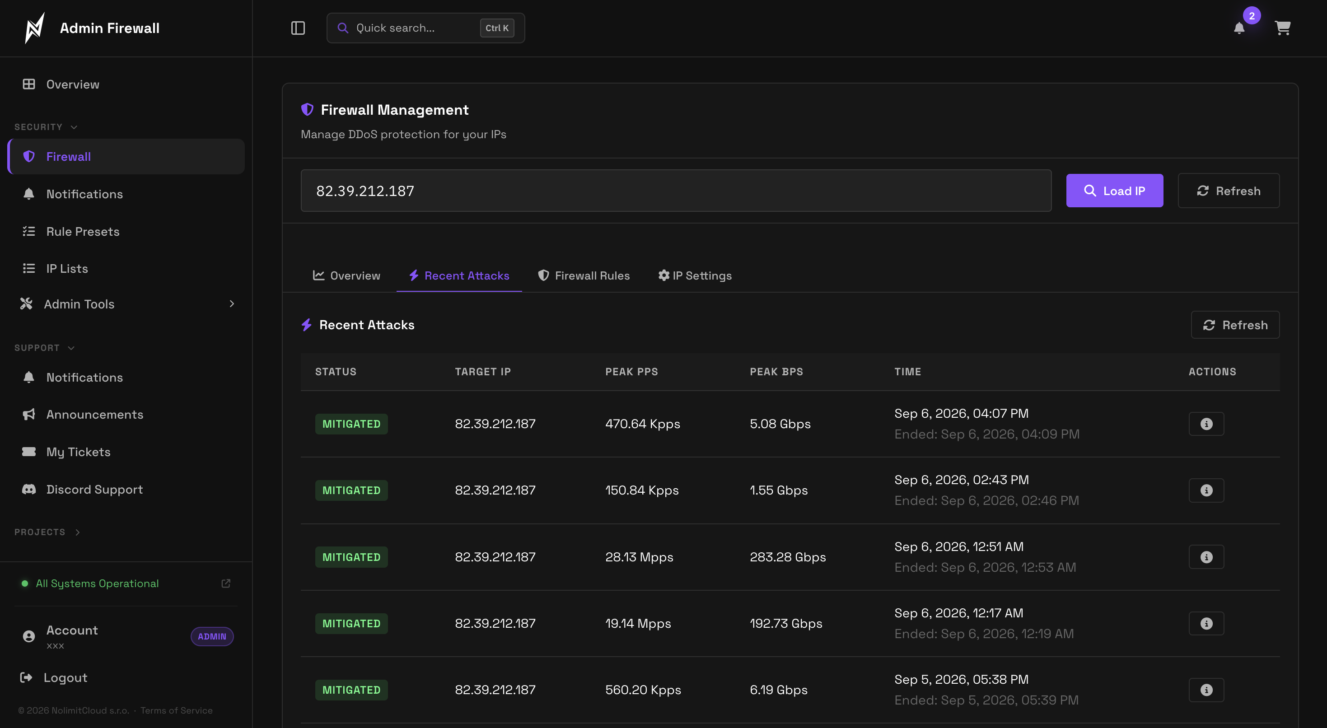Click the MITIGATED badge for 283.28 Gbps attack

point(351,557)
